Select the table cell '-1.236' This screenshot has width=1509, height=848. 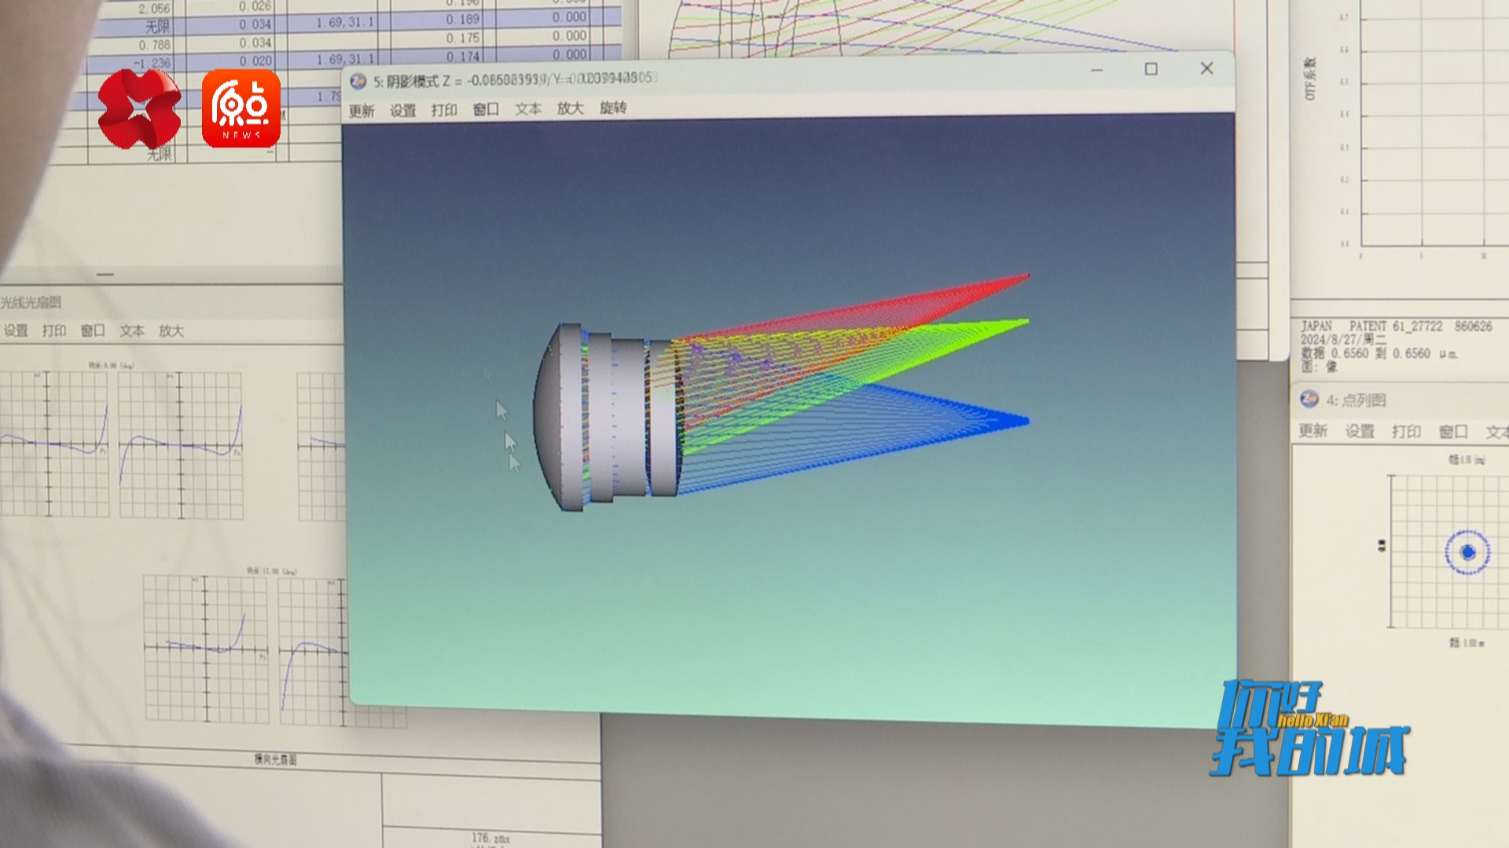(x=152, y=63)
